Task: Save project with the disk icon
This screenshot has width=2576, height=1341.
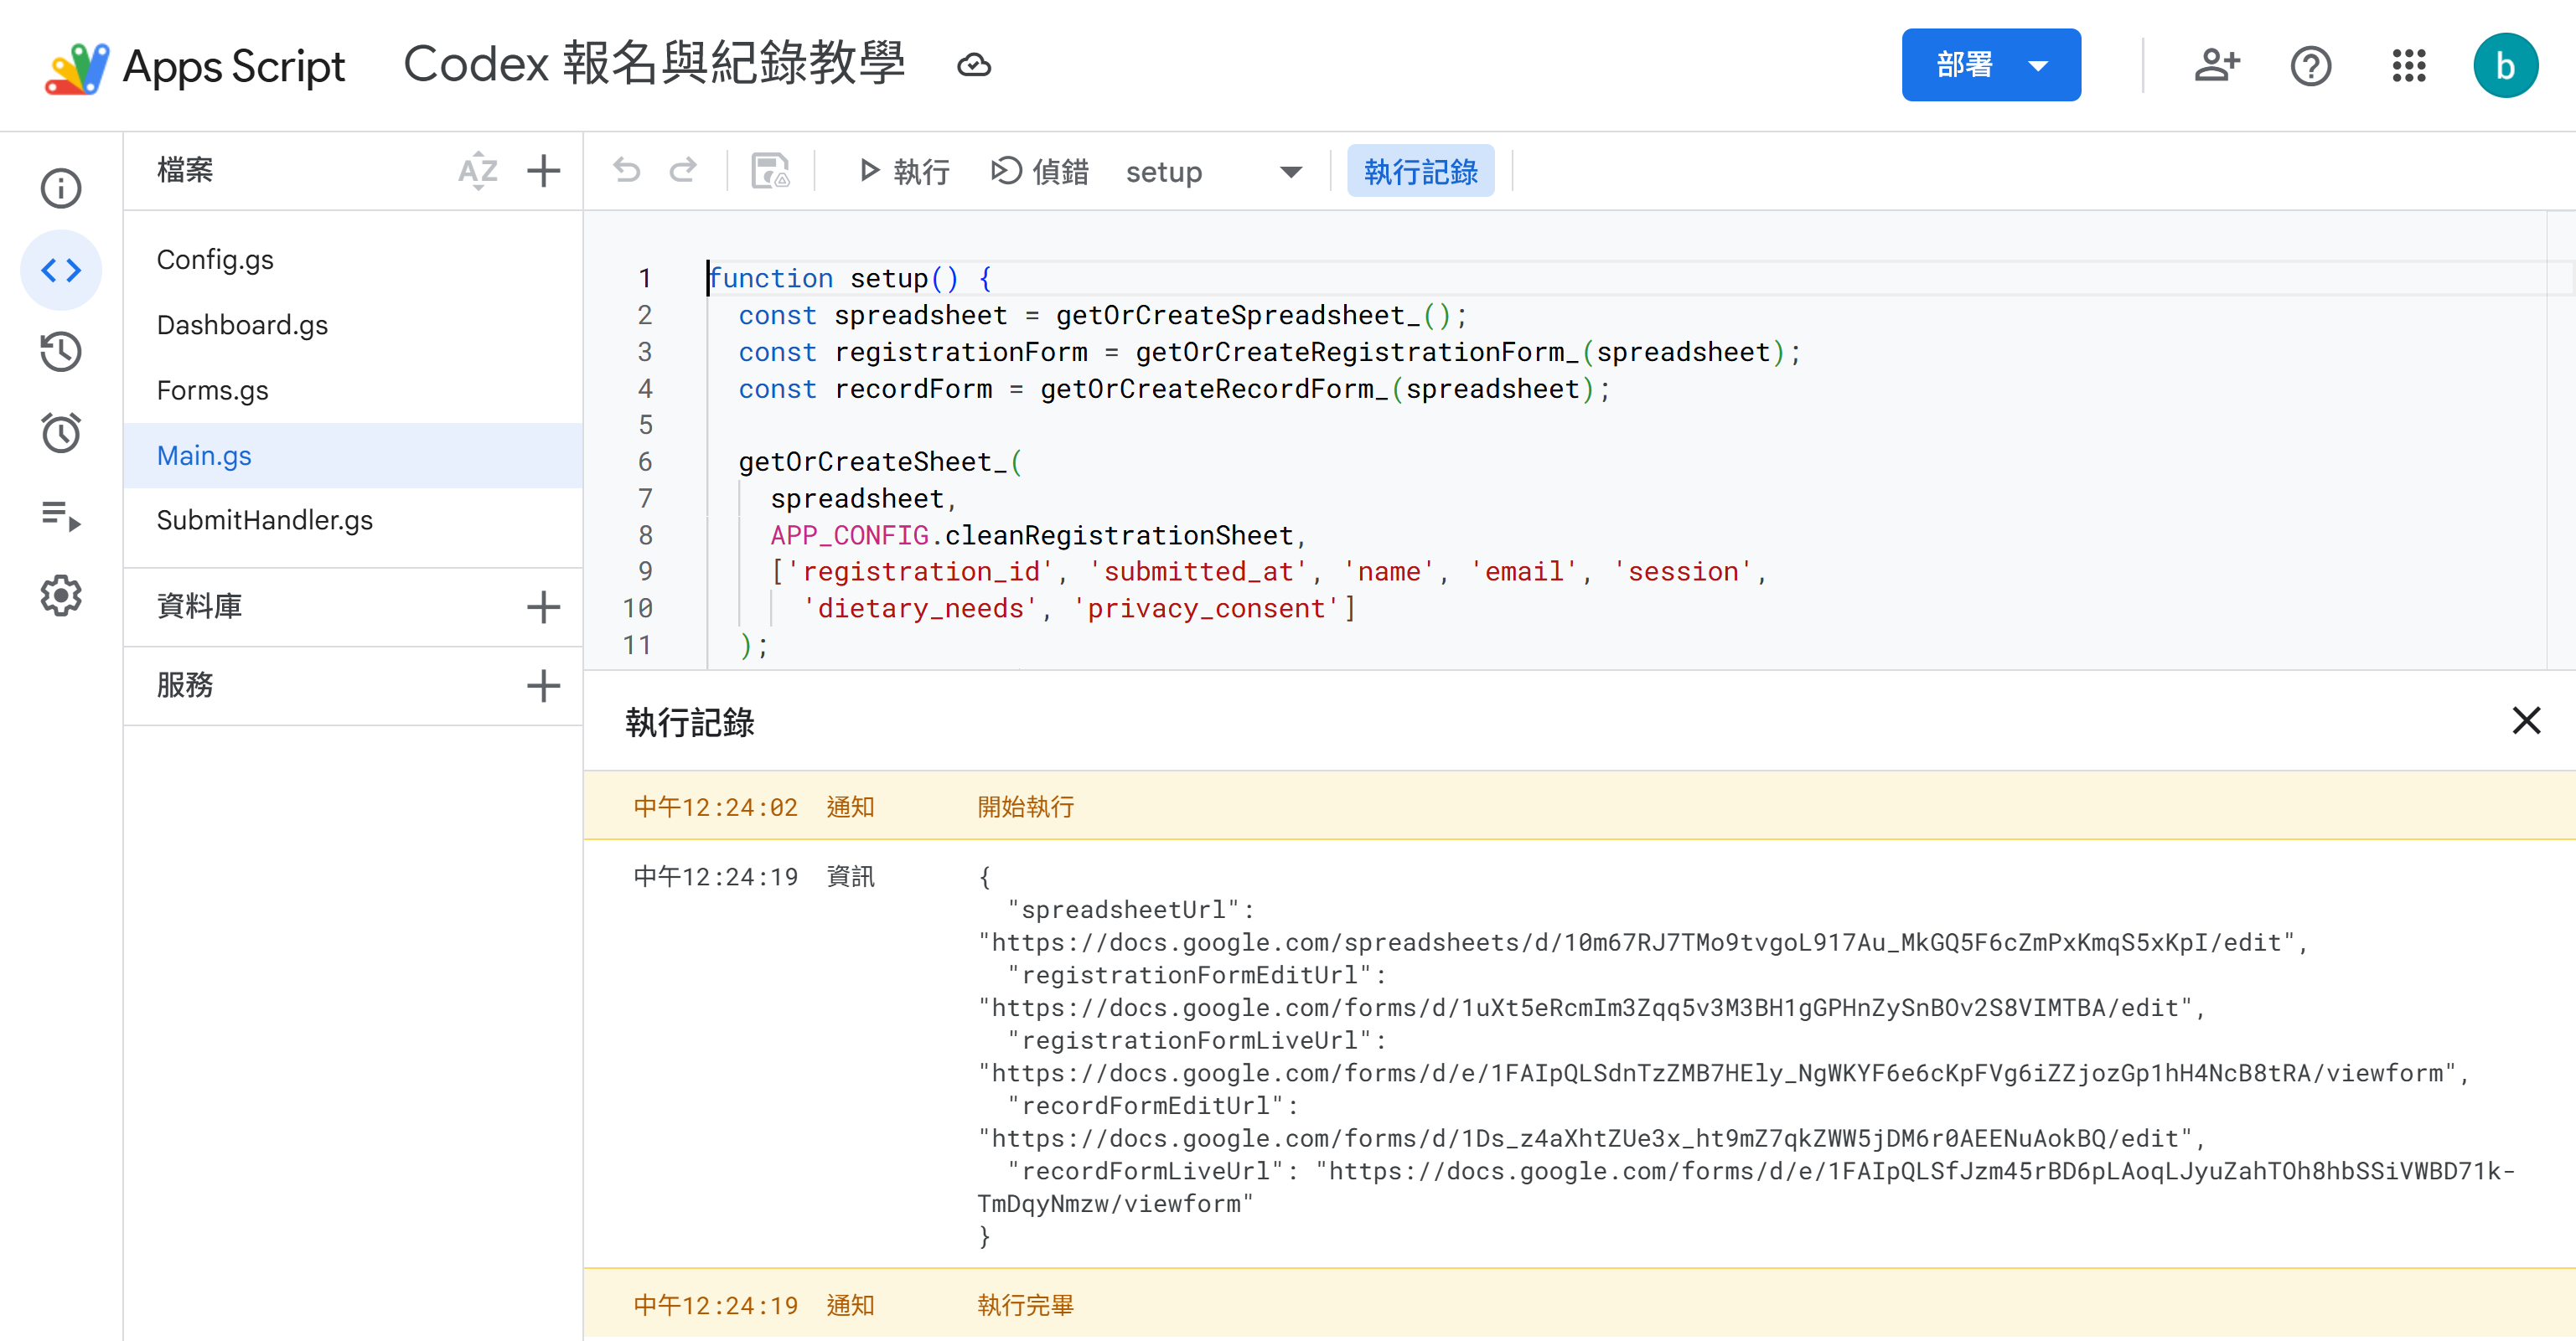Action: 771,171
